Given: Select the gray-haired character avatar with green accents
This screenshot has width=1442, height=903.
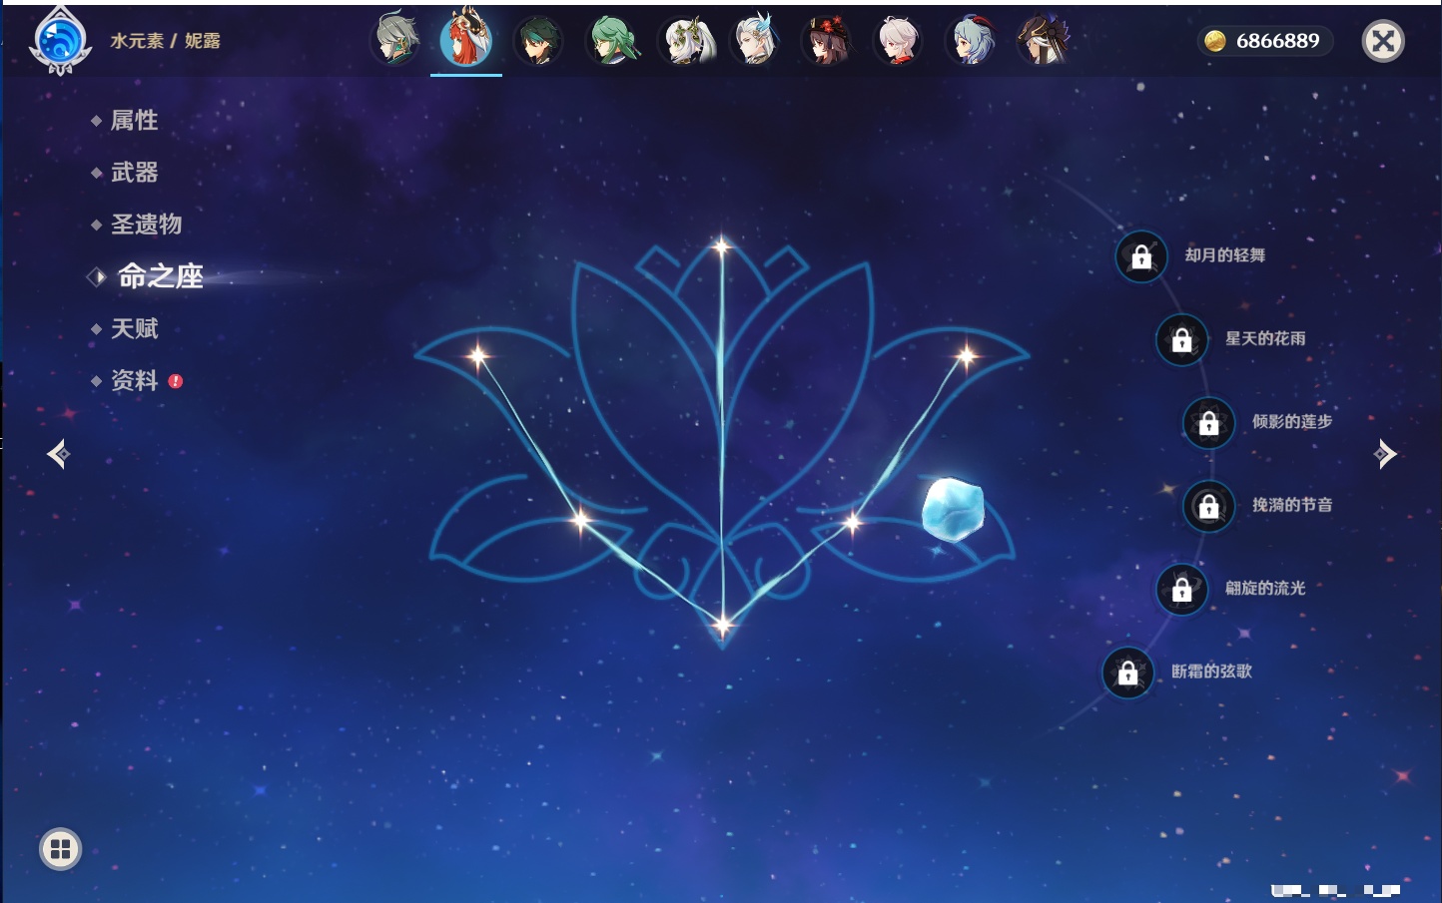Looking at the screenshot, I should tap(395, 41).
